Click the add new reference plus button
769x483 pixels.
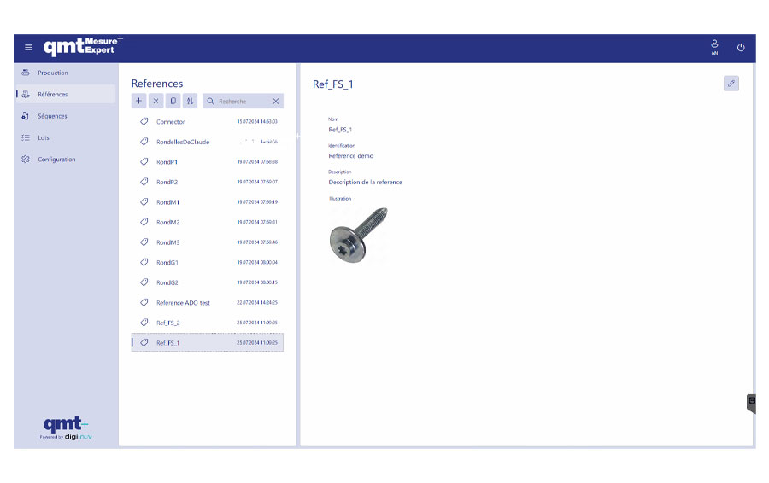(139, 101)
